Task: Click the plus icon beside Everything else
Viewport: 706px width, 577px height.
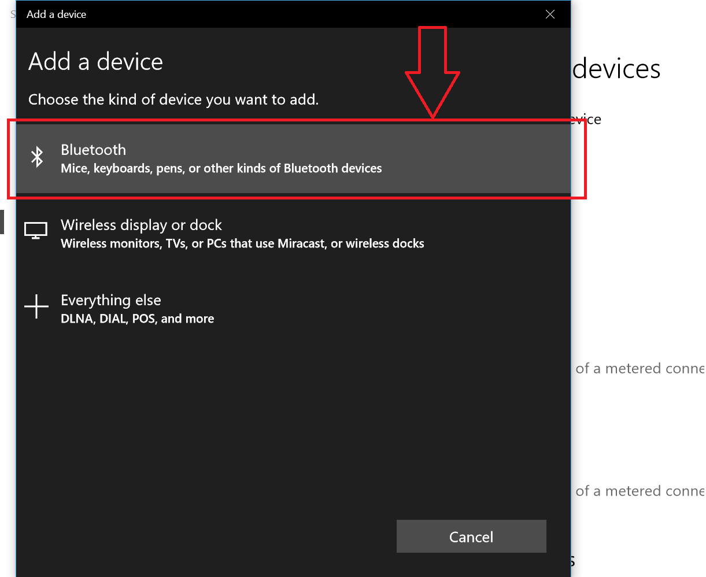Action: click(x=36, y=306)
